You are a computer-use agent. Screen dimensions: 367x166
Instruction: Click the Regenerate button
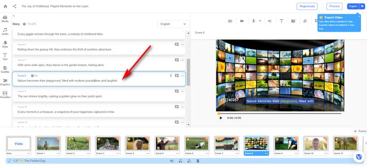307,6
